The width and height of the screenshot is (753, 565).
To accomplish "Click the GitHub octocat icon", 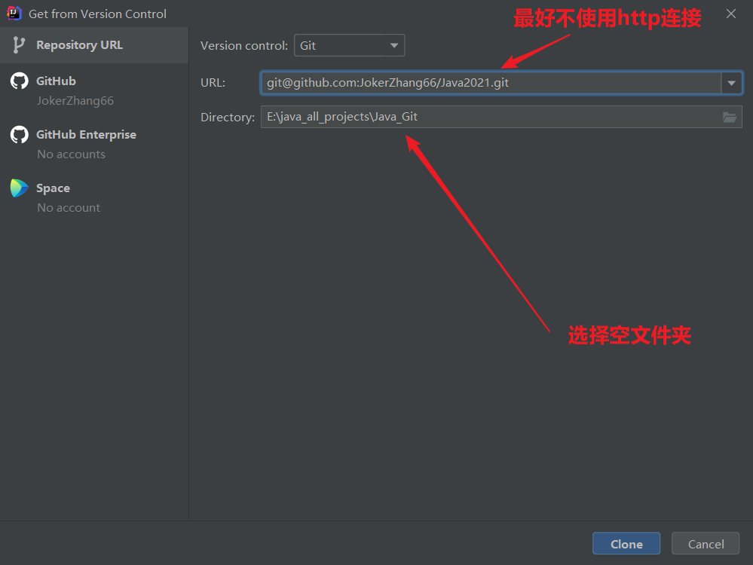I will [19, 81].
